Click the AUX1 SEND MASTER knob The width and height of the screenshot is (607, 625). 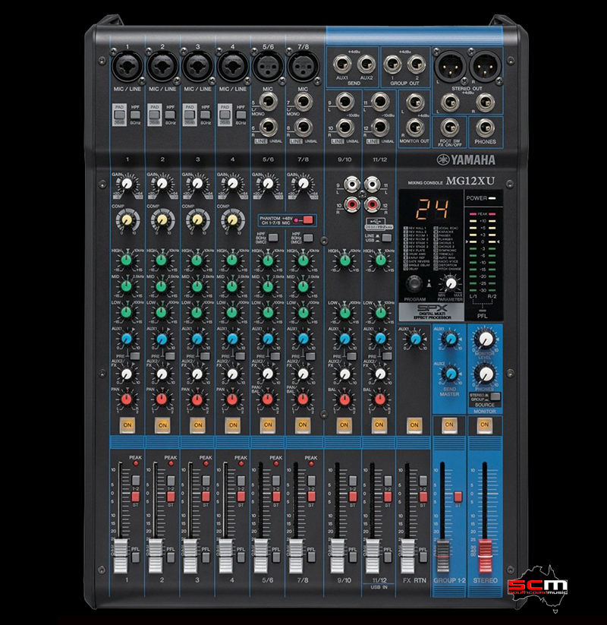point(451,339)
